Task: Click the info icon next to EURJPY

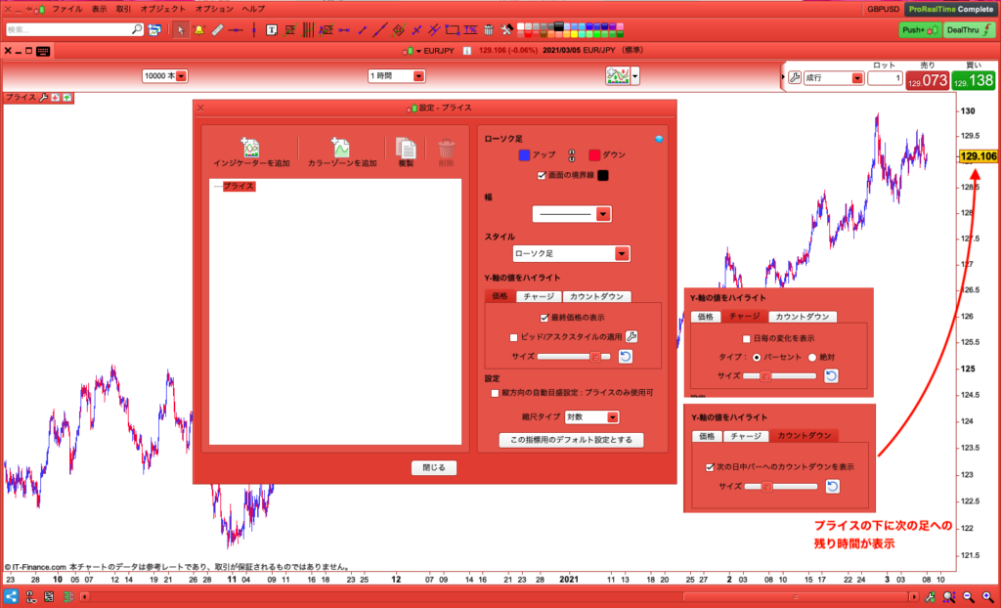Action: (x=466, y=51)
